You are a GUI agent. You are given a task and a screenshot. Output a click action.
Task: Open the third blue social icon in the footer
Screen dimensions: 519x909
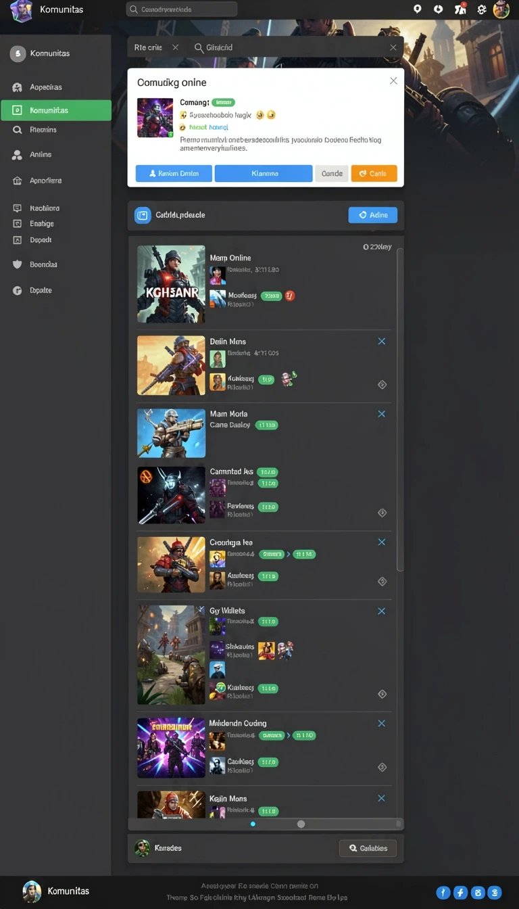click(478, 893)
